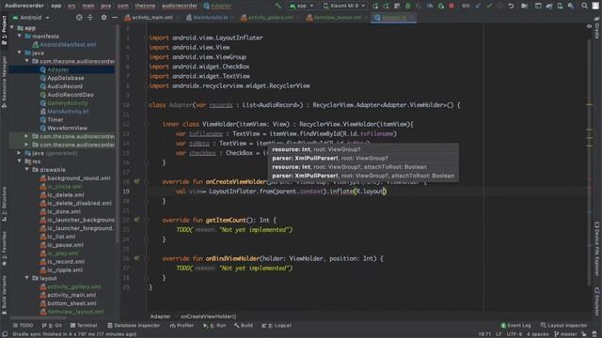The width and height of the screenshot is (602, 338).
Task: Open the Build tool window
Action: coord(244,326)
